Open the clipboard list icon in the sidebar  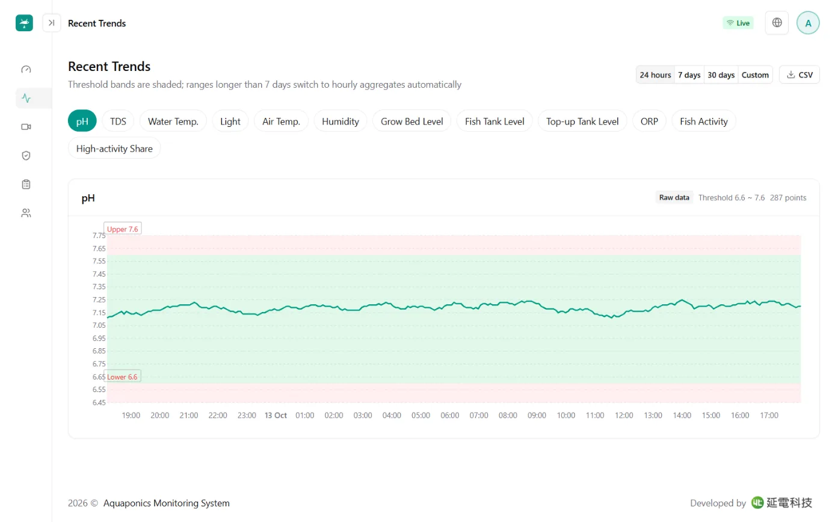pyautogui.click(x=26, y=184)
